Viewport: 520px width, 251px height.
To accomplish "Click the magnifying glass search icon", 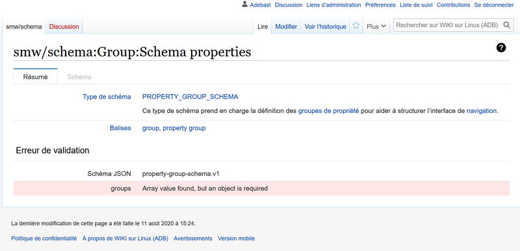I will tap(507, 25).
